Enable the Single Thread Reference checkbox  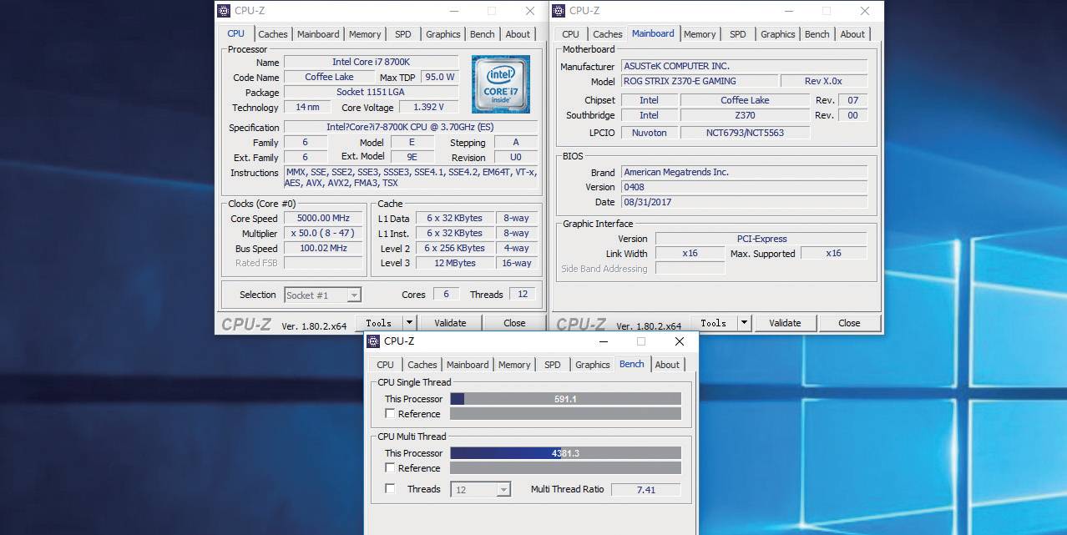click(390, 413)
